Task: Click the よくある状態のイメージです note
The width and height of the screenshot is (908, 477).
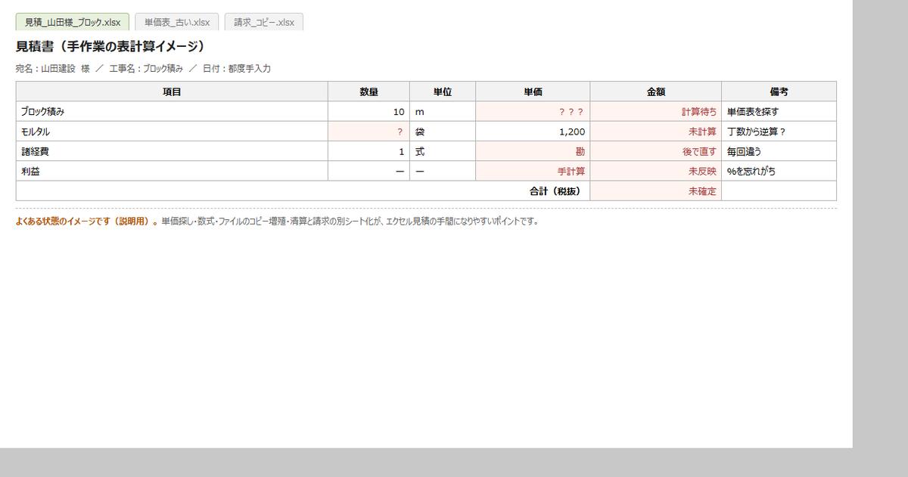Action: pyautogui.click(x=277, y=221)
